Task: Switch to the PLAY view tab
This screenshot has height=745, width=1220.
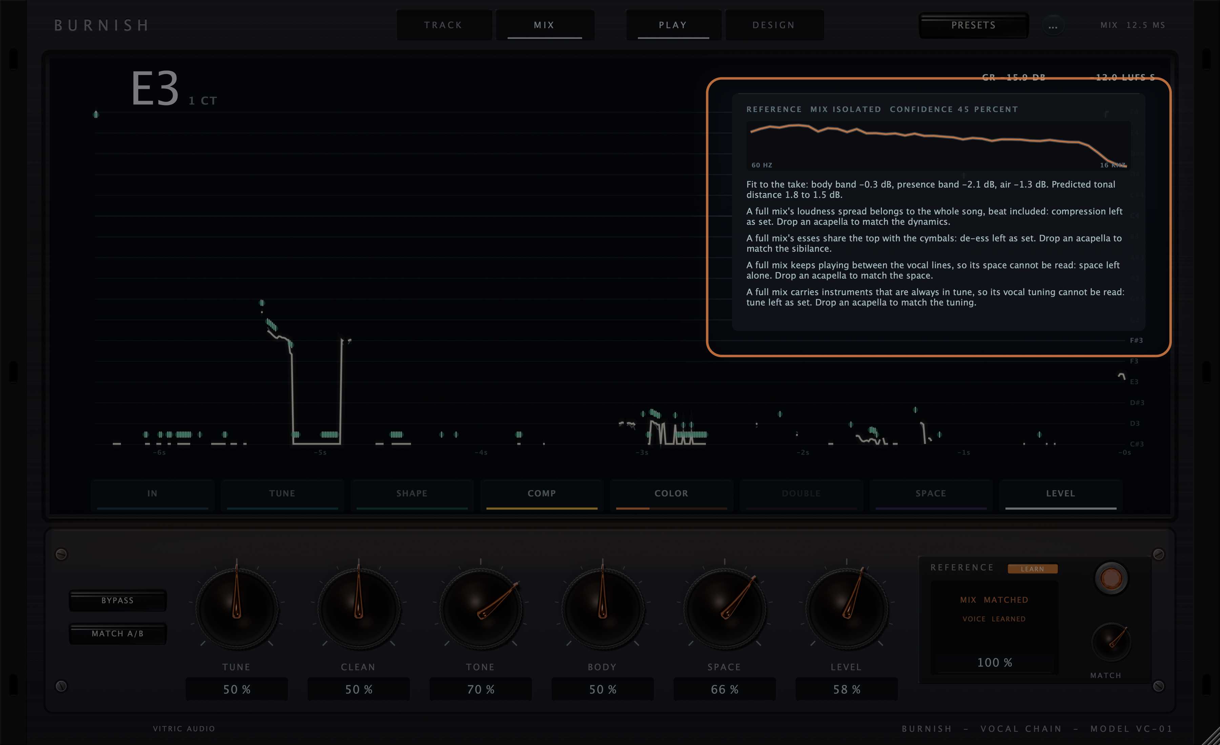Action: (673, 25)
